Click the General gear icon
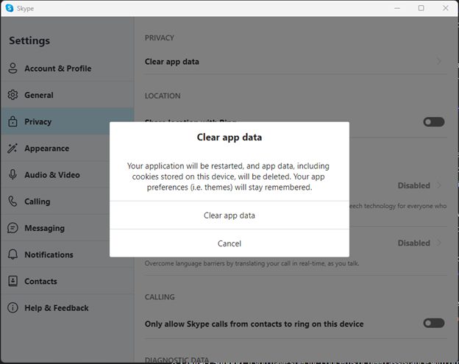The width and height of the screenshot is (459, 364). pyautogui.click(x=13, y=95)
